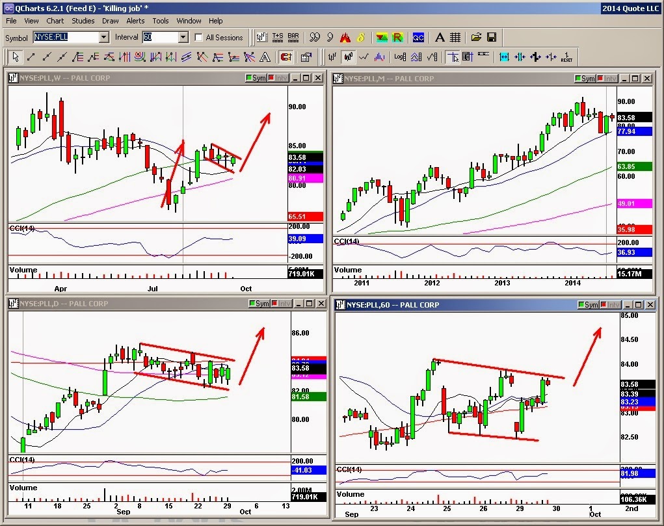664x526 pixels.
Task: Click the double quote sheet icon
Action: click(x=315, y=37)
